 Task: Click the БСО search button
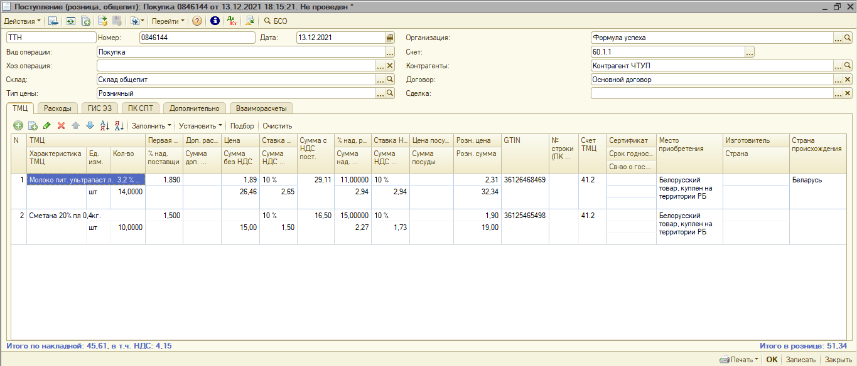coord(276,21)
